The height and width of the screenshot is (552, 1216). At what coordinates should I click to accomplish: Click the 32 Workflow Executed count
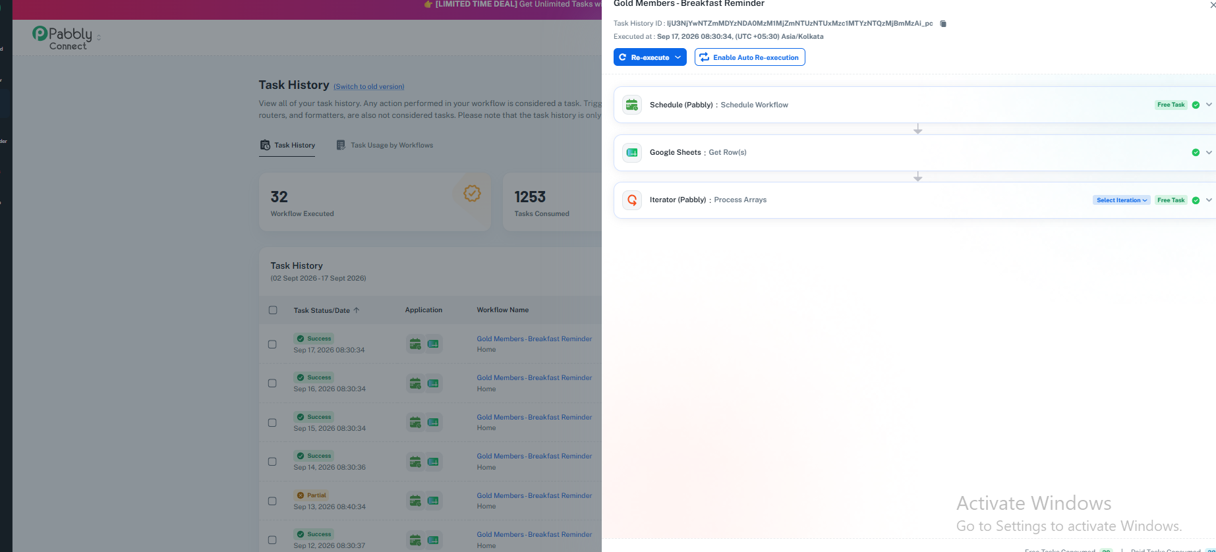click(x=279, y=197)
